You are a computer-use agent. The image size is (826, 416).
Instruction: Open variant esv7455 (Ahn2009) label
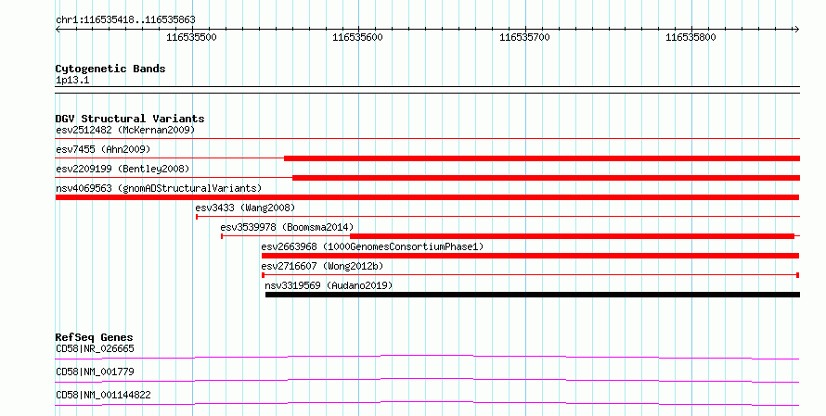pos(103,149)
